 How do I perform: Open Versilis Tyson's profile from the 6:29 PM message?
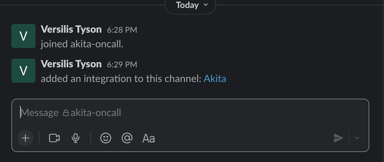71,64
